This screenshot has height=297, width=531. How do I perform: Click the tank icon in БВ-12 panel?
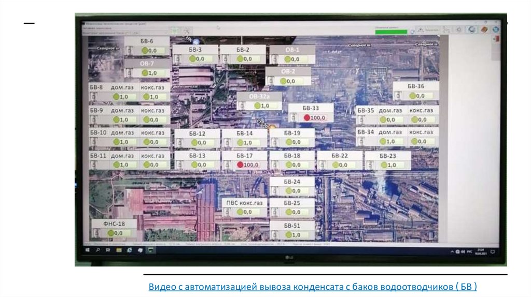(x=180, y=143)
